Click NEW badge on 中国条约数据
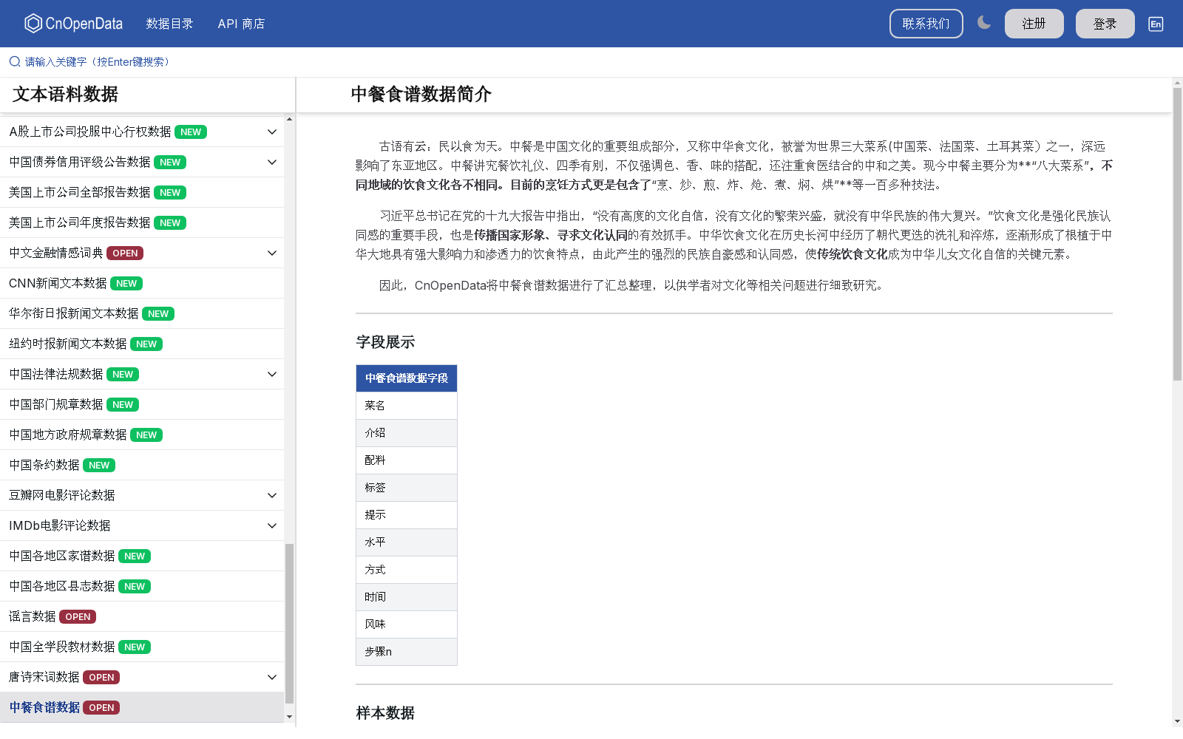The height and width of the screenshot is (739, 1183). pyautogui.click(x=99, y=466)
